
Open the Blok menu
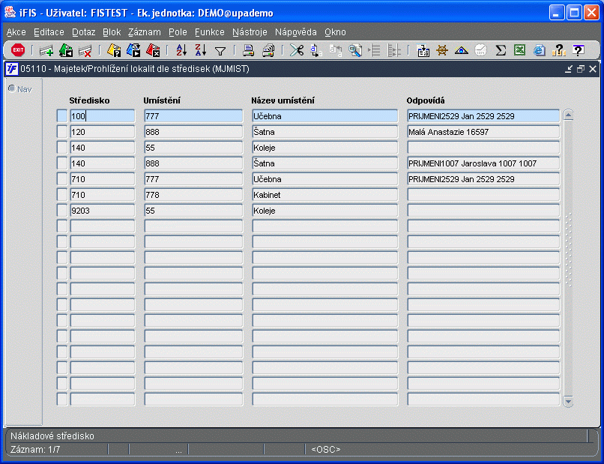112,32
